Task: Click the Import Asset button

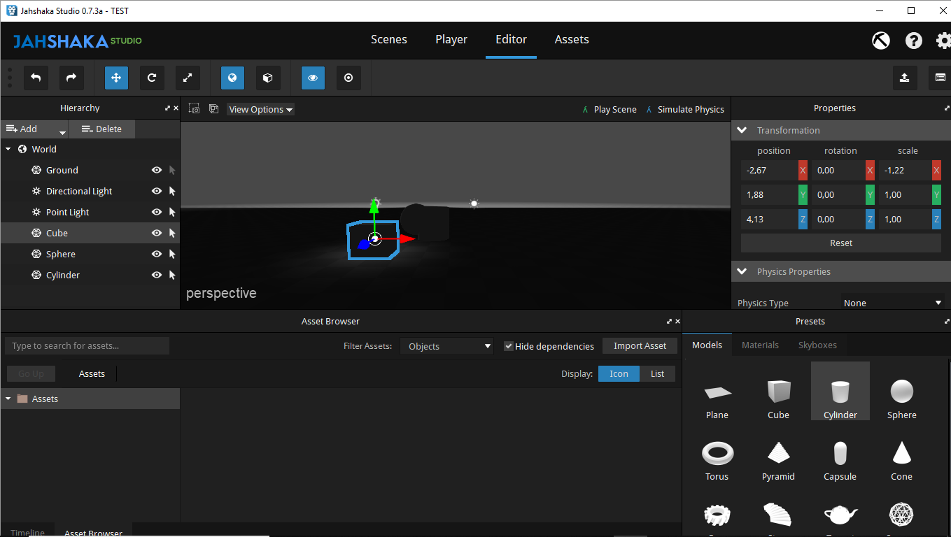Action: (x=640, y=345)
